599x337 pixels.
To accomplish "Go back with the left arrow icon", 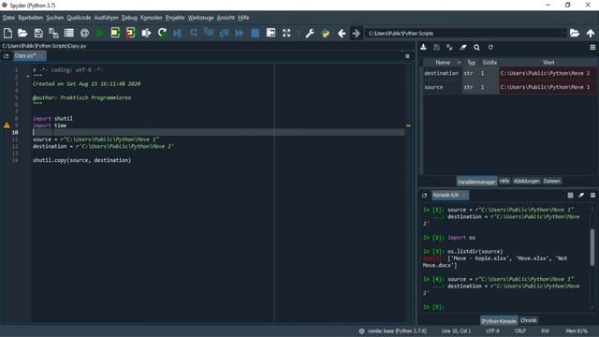I will [342, 34].
